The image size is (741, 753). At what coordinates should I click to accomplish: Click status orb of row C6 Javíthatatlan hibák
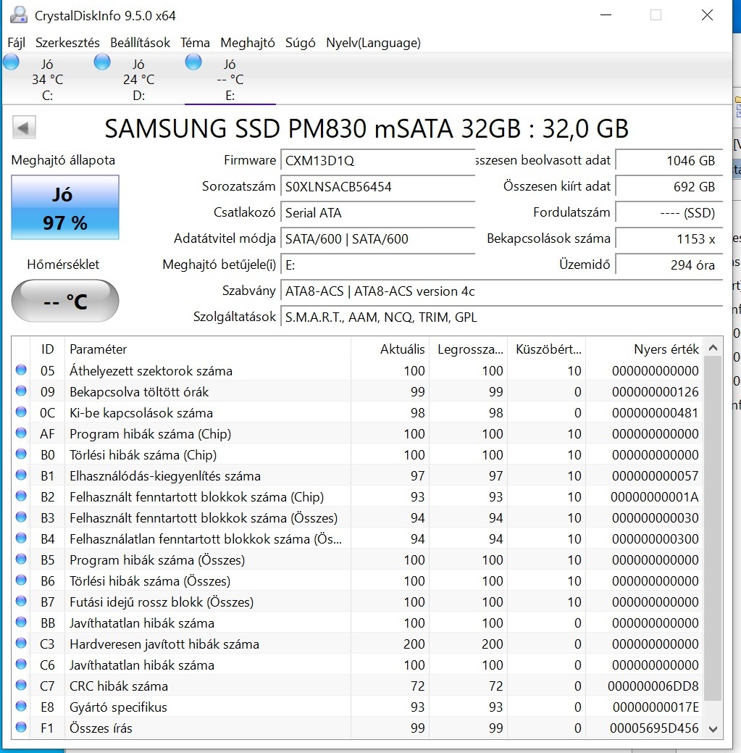21,664
